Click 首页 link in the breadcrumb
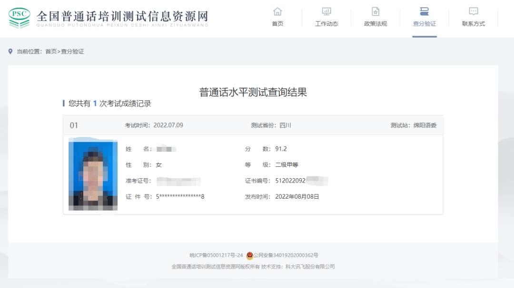 [51, 51]
